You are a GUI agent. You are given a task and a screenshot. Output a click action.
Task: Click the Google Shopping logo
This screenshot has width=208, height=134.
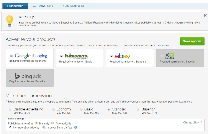(x=31, y=56)
